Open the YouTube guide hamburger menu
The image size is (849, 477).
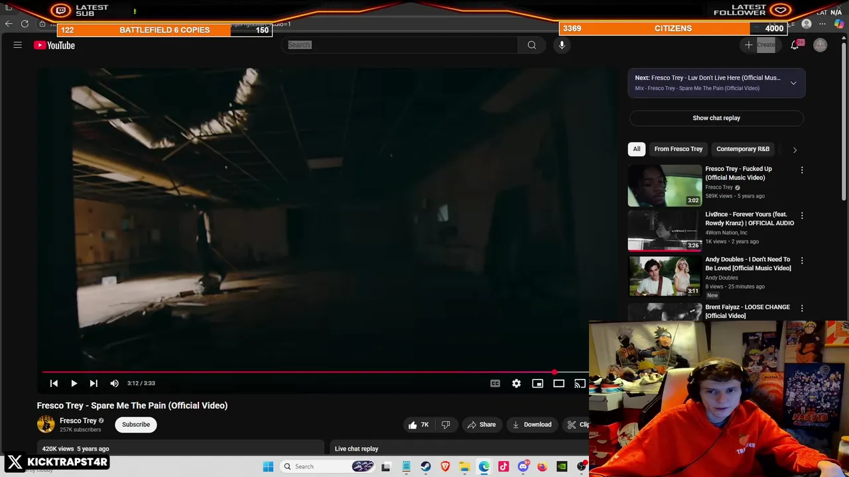tap(18, 45)
